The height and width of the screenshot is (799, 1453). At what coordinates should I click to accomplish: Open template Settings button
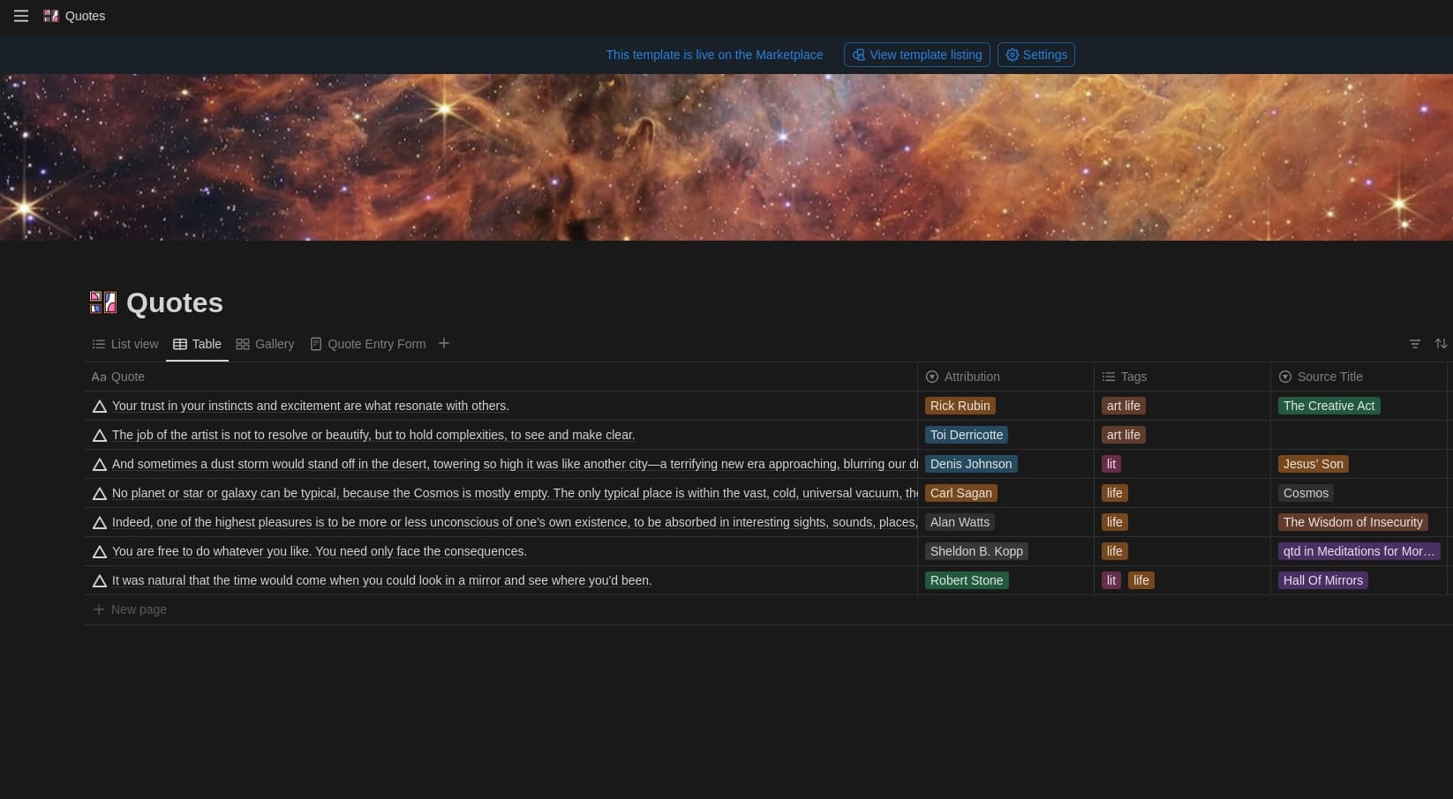[1035, 55]
